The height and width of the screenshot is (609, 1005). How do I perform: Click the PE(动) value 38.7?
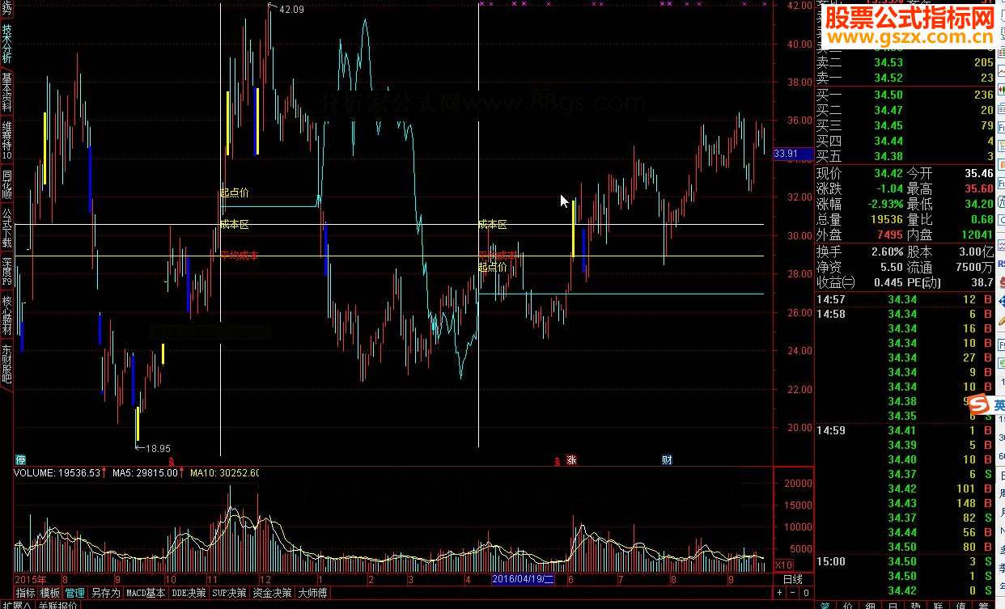[982, 283]
